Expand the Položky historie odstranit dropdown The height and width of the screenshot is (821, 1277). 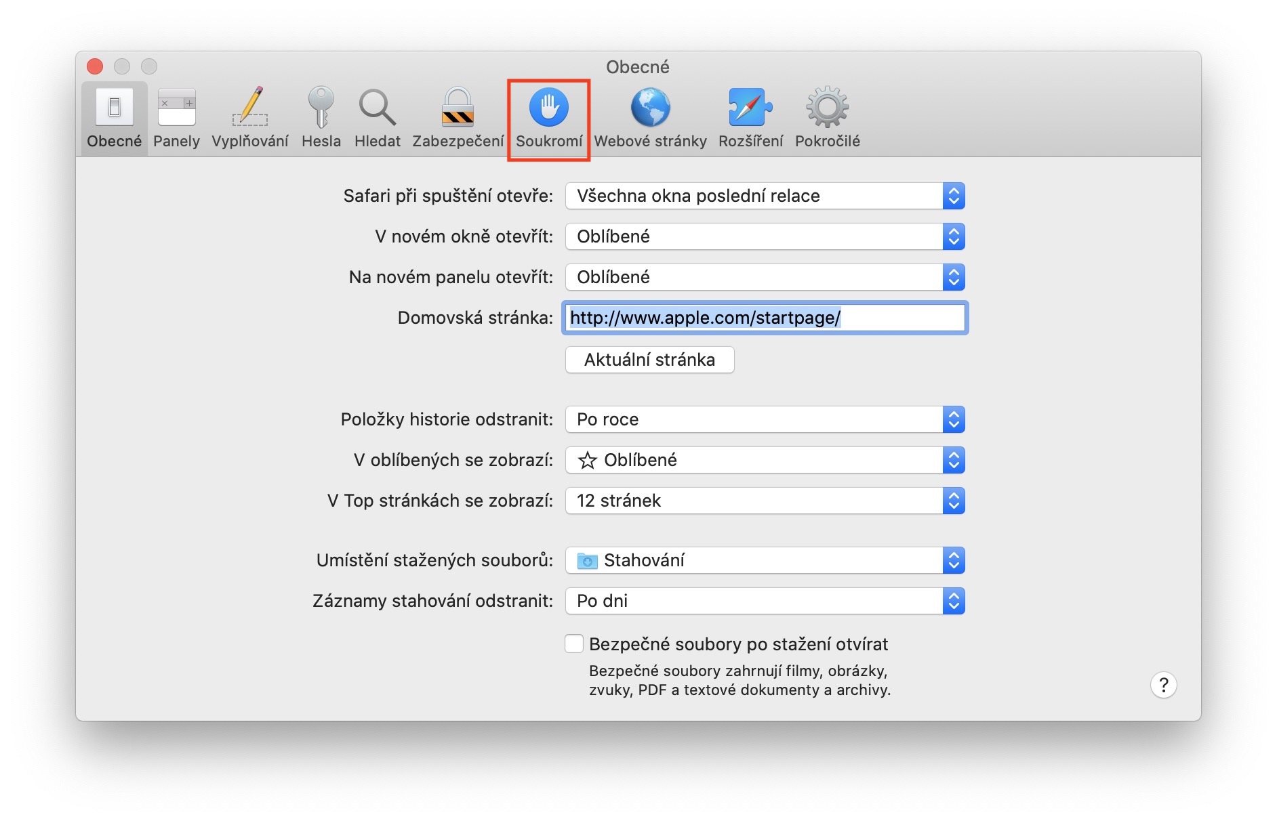(x=765, y=419)
